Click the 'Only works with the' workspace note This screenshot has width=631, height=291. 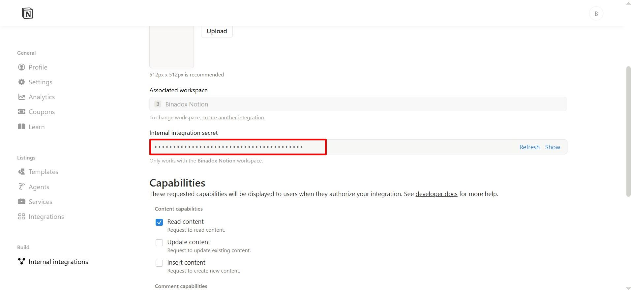tap(206, 161)
